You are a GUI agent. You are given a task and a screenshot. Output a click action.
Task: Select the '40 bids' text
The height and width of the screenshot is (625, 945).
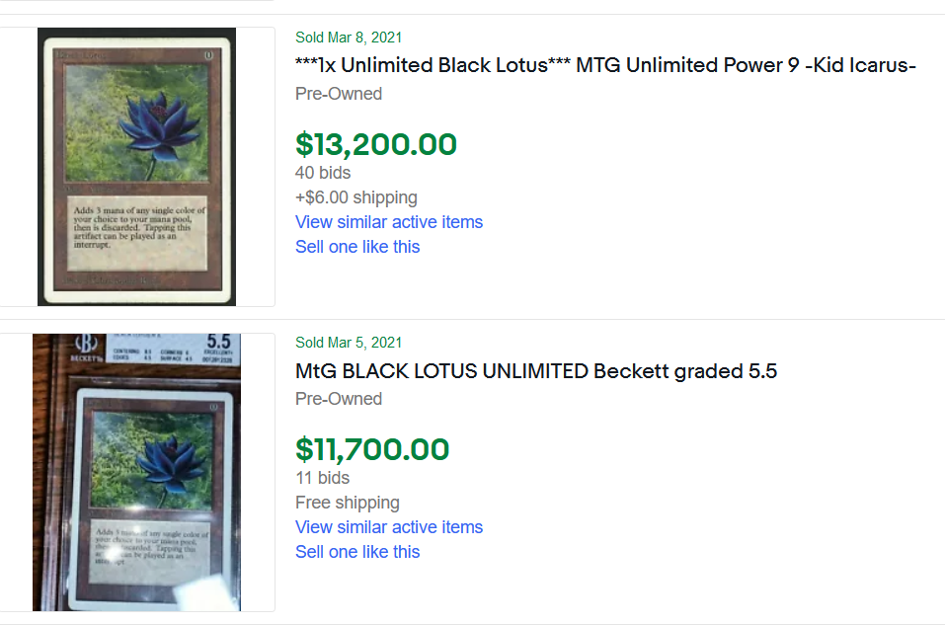tap(323, 173)
